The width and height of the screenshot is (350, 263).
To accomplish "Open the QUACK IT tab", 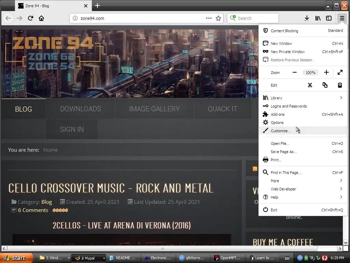I will pos(223,109).
